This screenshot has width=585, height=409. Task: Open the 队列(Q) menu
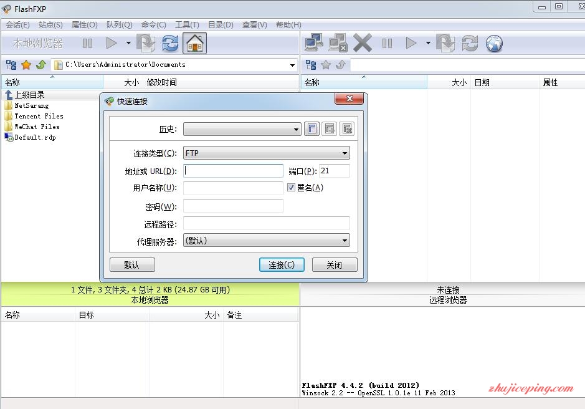coord(120,25)
